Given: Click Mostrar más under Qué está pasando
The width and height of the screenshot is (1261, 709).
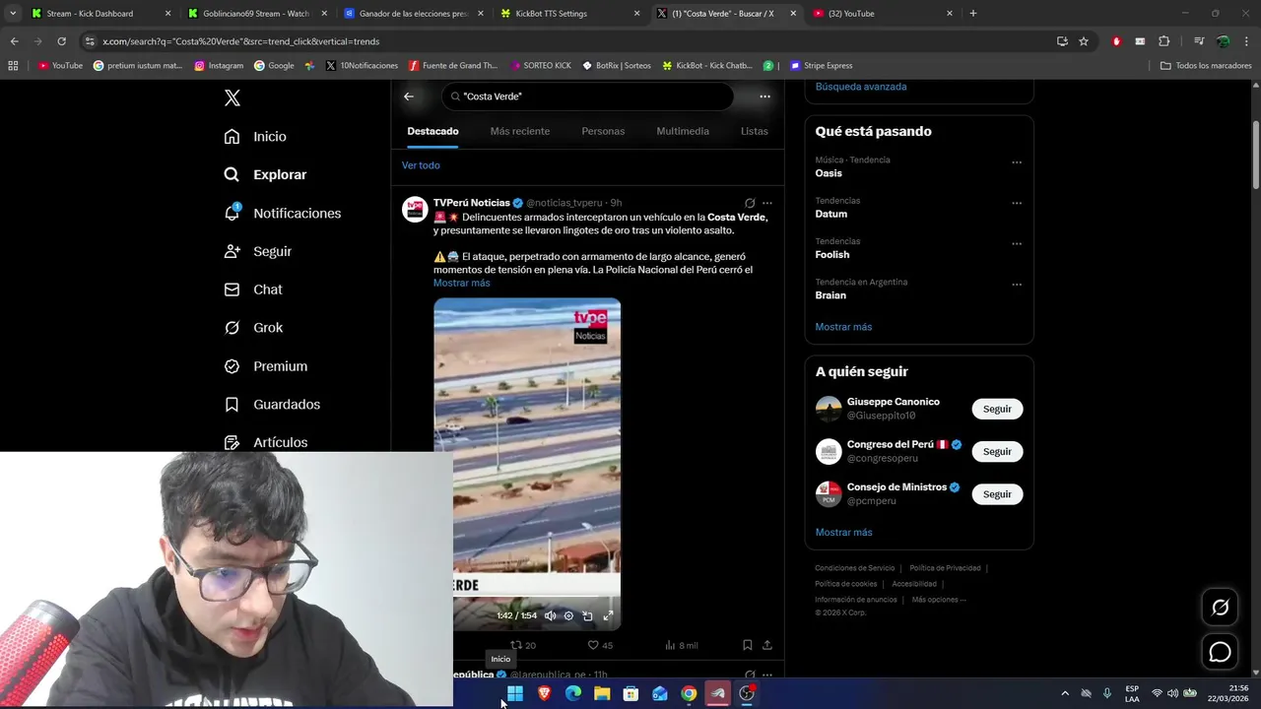Looking at the screenshot, I should click(x=843, y=327).
